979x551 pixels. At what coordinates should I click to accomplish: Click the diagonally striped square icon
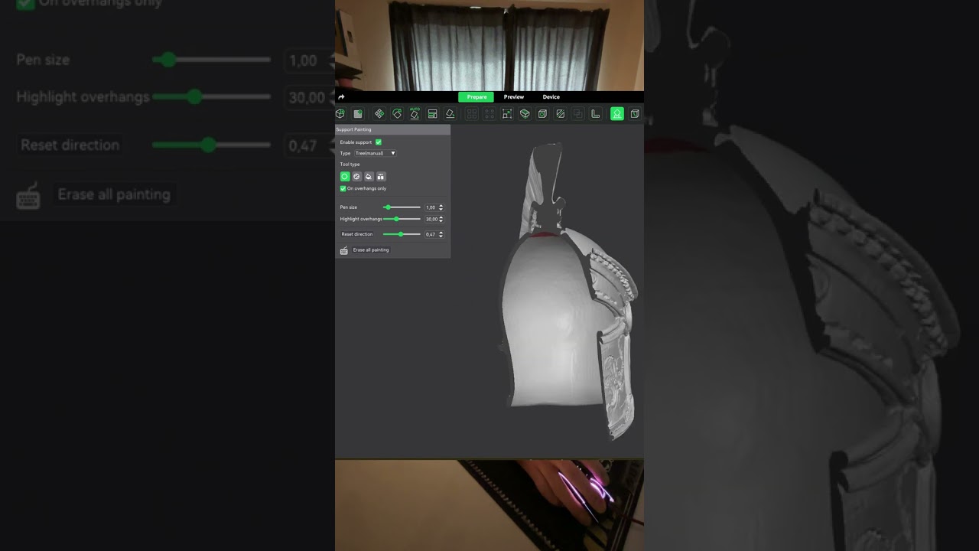(x=560, y=114)
